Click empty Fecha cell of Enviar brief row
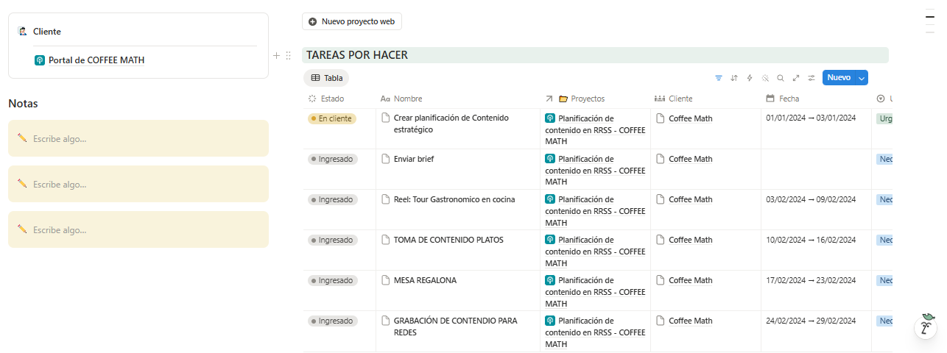 (816, 169)
